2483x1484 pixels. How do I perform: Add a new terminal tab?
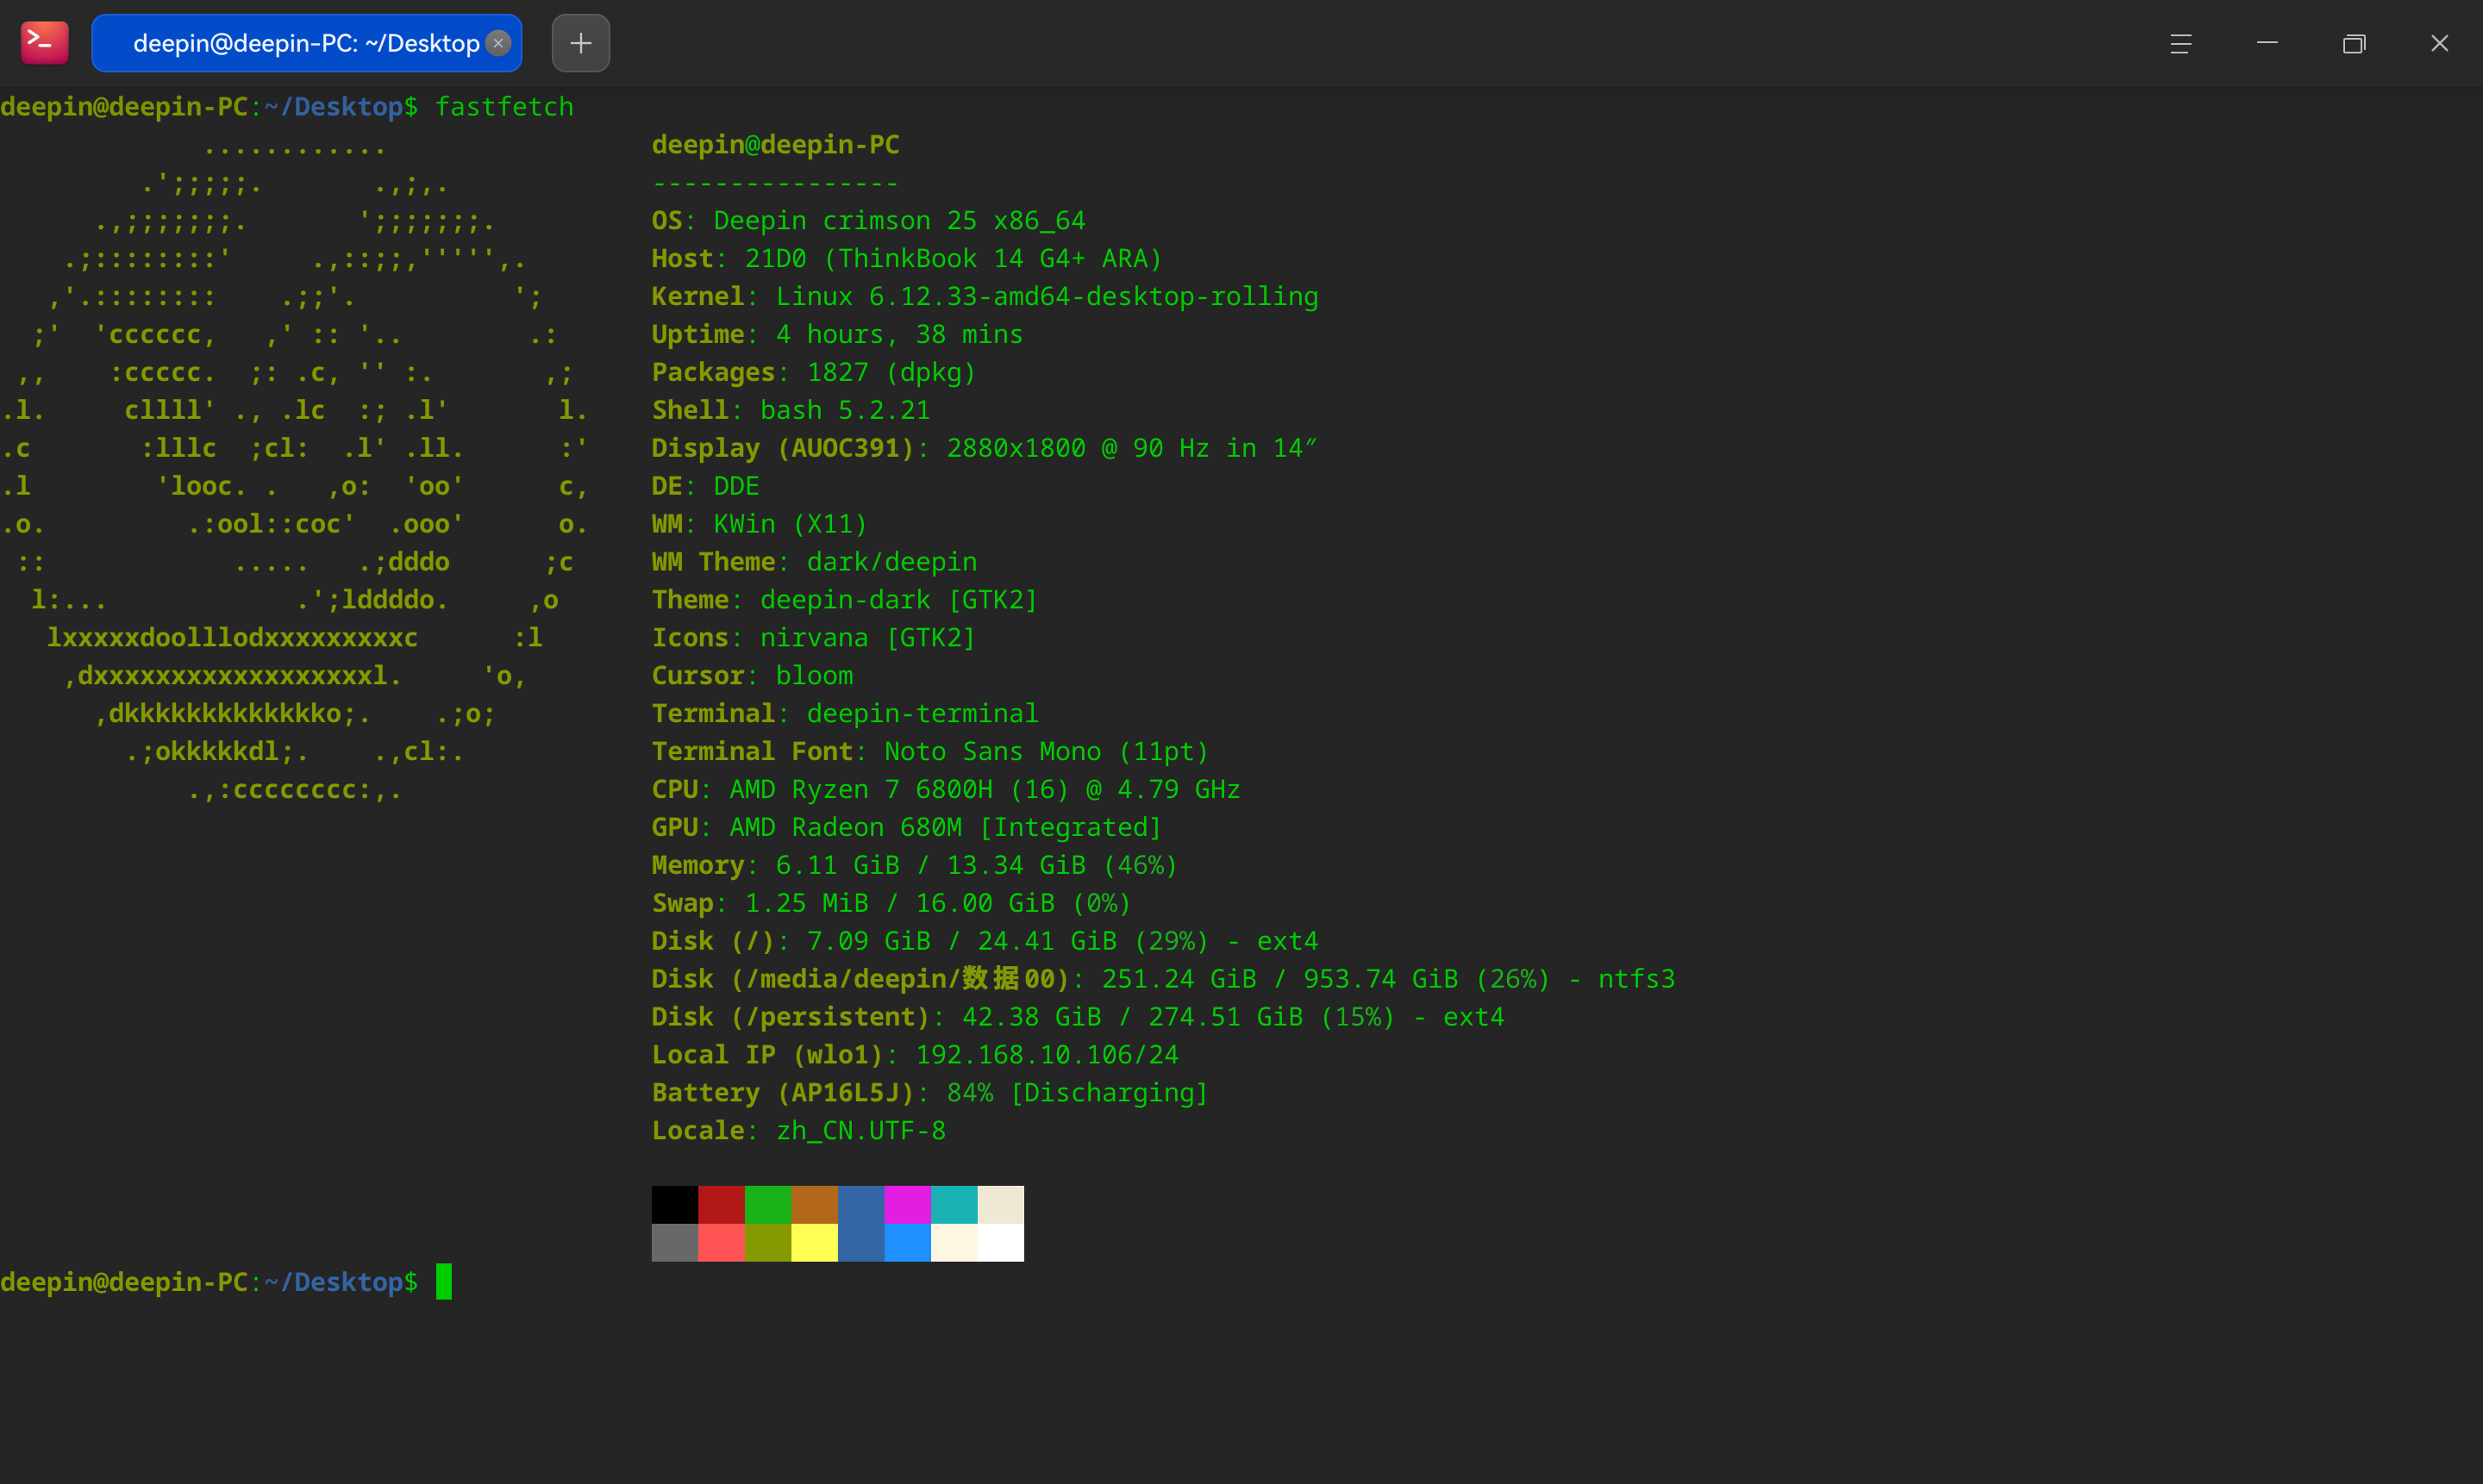pos(581,43)
